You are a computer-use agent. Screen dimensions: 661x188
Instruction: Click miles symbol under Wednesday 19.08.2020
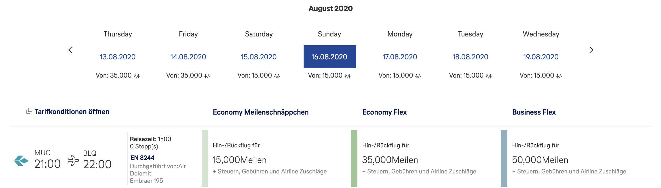coord(559,76)
